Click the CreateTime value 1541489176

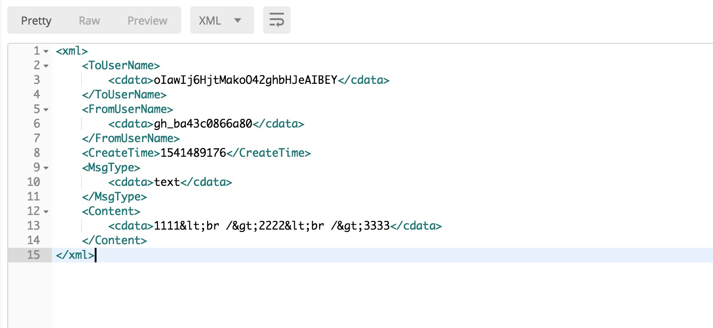[x=193, y=153]
